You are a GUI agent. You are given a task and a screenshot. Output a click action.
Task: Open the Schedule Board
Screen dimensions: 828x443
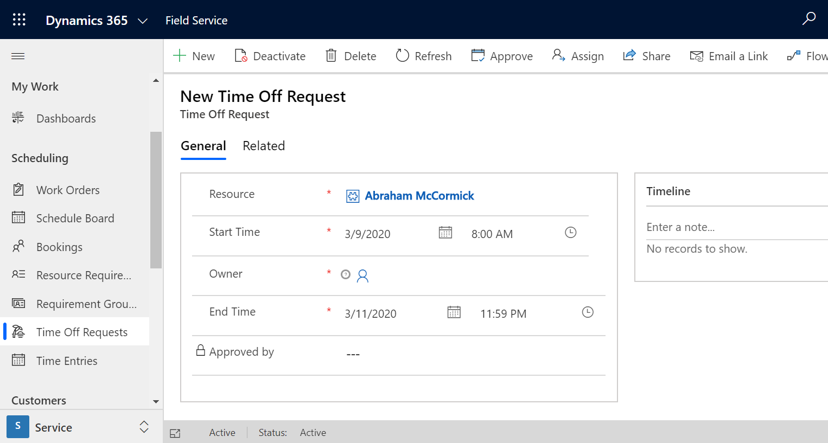click(x=75, y=219)
